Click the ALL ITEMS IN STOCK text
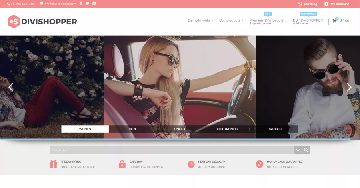Viewport: 360px width, 188px height. click(212, 167)
